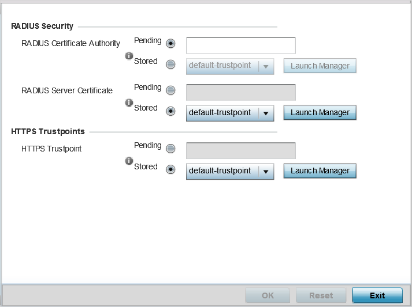Screen dimensions: 412x307
Task: Select Pending for RADIUS Server Certificate
Action: point(170,90)
